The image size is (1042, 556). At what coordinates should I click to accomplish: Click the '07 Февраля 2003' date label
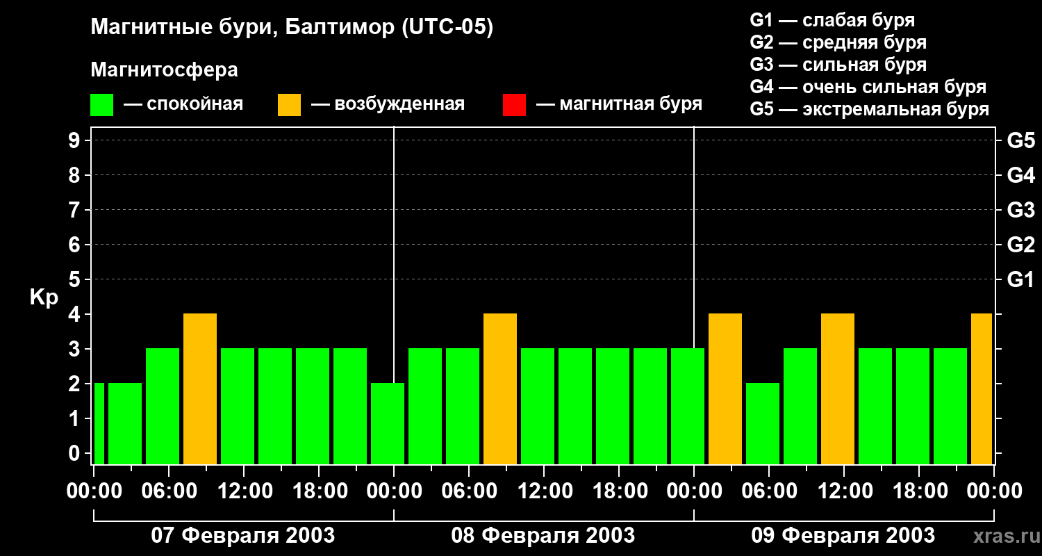point(243,536)
